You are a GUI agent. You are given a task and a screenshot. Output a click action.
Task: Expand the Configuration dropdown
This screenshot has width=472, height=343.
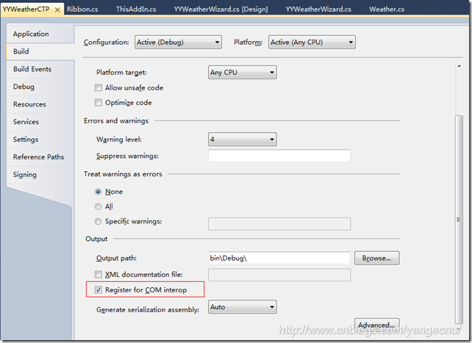pos(178,42)
